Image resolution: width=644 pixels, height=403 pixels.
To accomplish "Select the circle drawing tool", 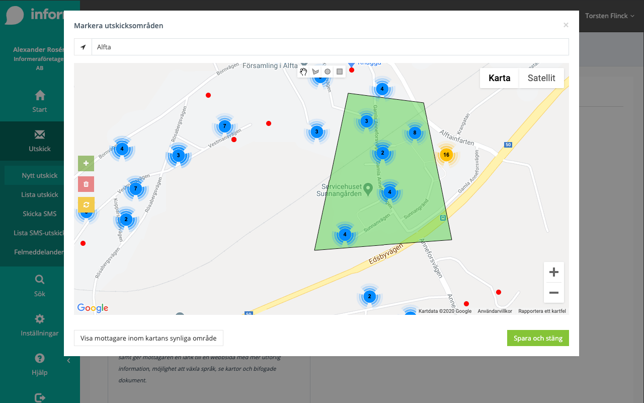I will click(328, 72).
